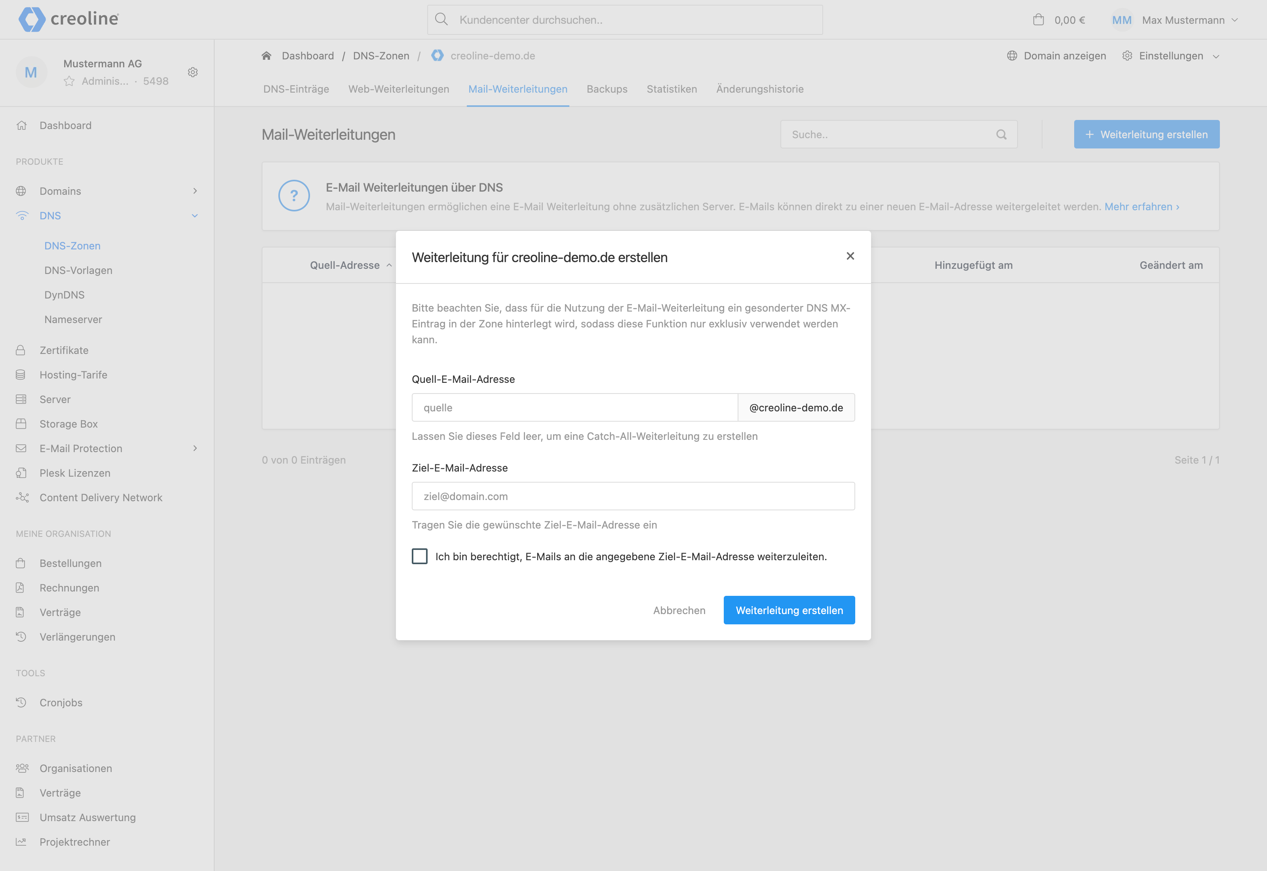The width and height of the screenshot is (1267, 871).
Task: Open organisation settings gear next to Mustermann AG
Action: pyautogui.click(x=192, y=72)
